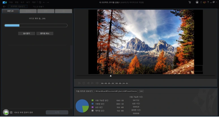Image resolution: width=219 pixels, height=117 pixels.
Task: Click the redo arrow icon
Action: pyautogui.click(x=48, y=2)
